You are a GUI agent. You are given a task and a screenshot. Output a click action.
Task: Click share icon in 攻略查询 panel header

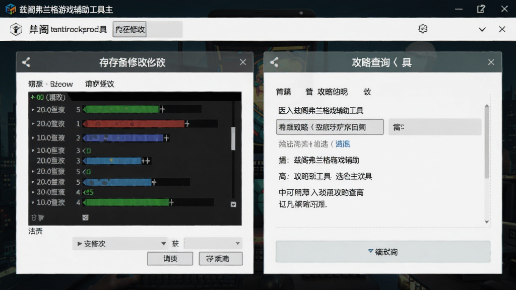point(274,62)
